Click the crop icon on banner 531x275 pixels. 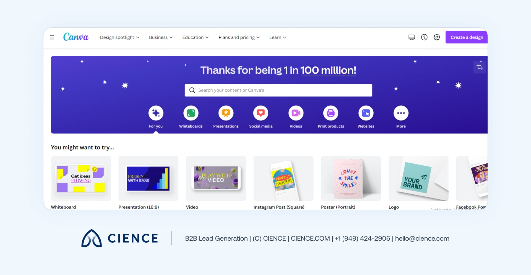pos(479,67)
